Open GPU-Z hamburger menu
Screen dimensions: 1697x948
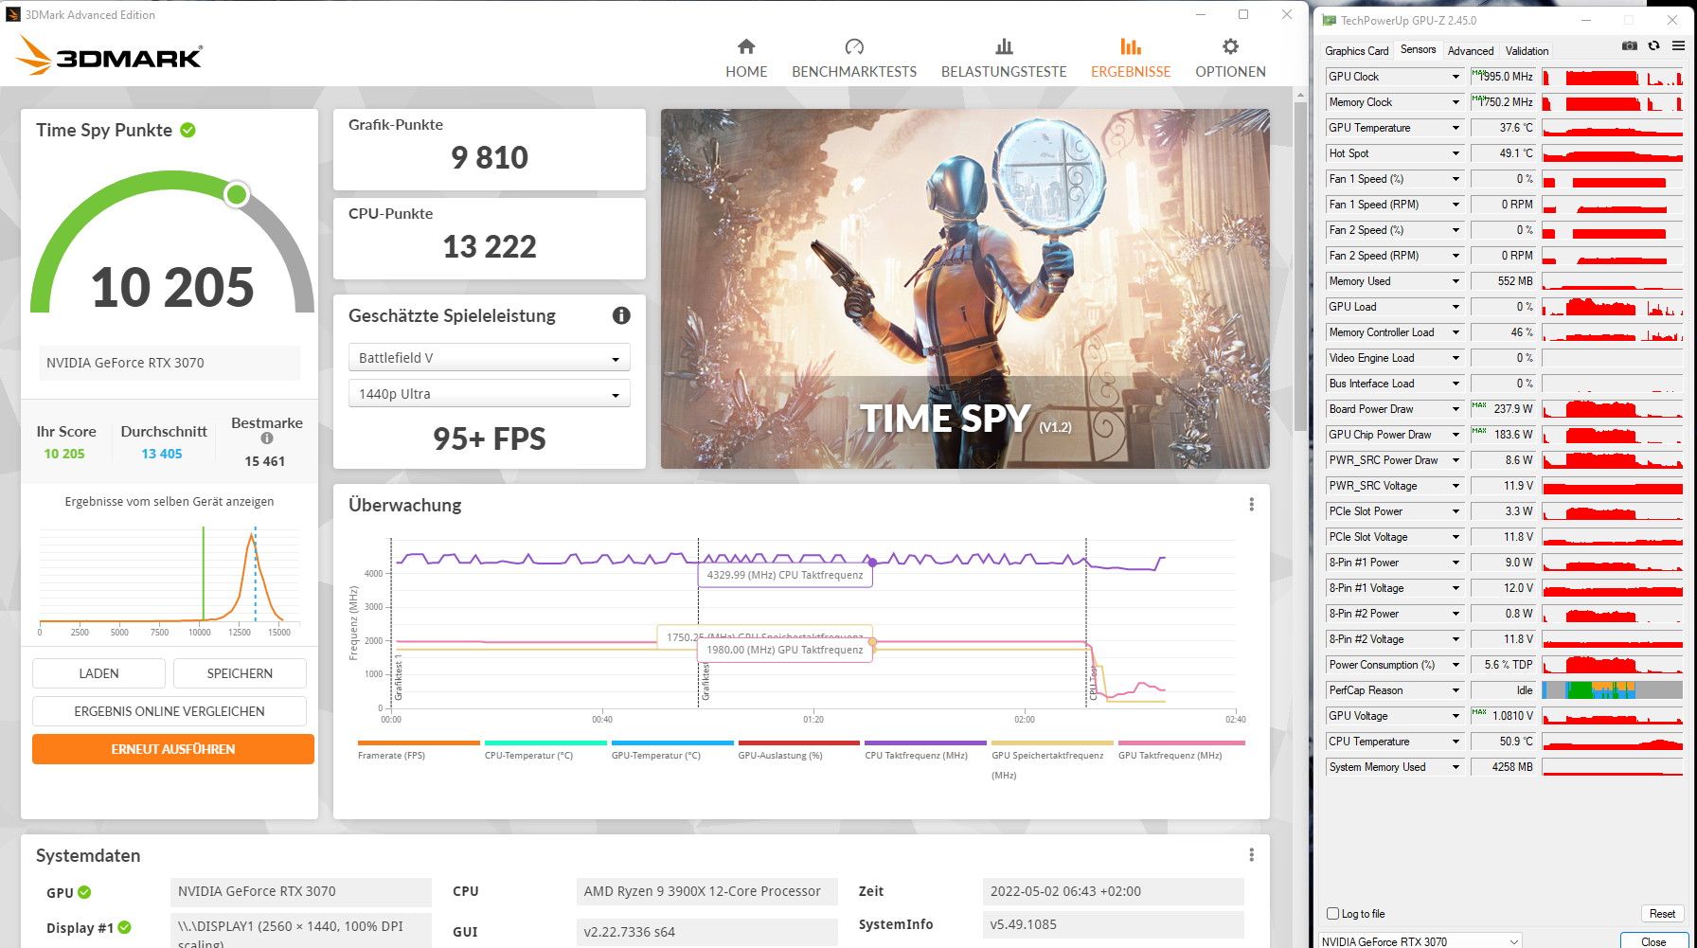click(1678, 45)
